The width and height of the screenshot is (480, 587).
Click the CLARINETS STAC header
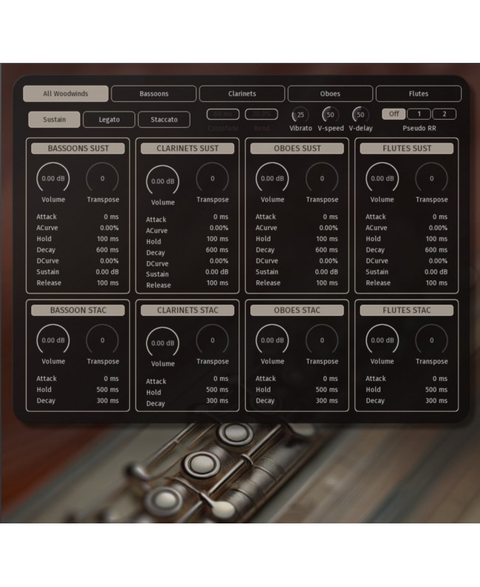pyautogui.click(x=188, y=310)
